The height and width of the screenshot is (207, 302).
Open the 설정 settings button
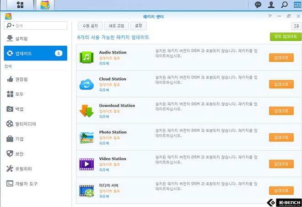tap(139, 26)
